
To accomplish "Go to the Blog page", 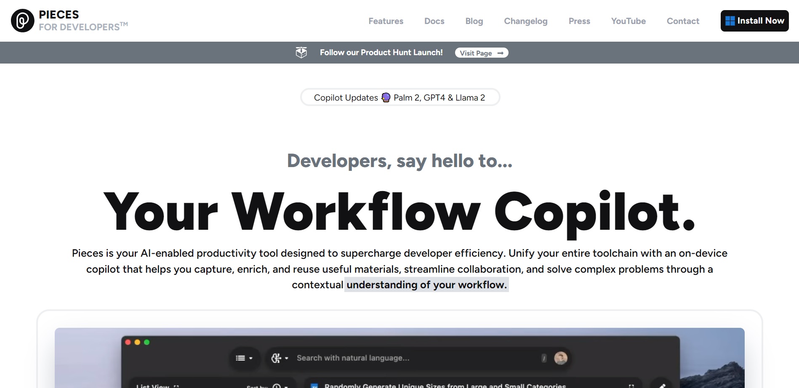I will tap(474, 21).
